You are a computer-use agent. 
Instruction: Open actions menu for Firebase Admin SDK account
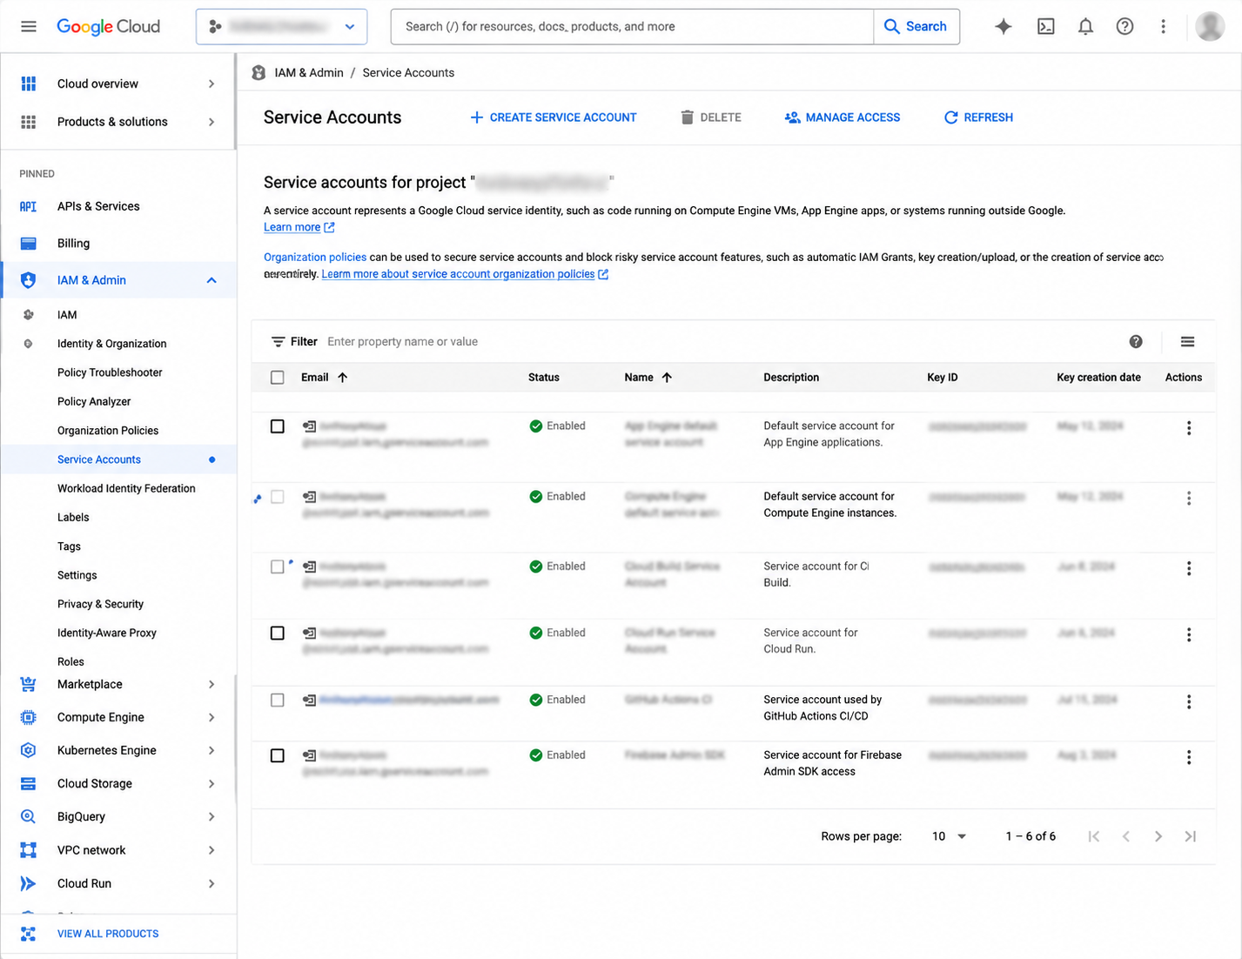(1189, 758)
